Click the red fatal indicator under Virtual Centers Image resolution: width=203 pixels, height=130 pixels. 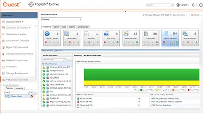[46, 42]
